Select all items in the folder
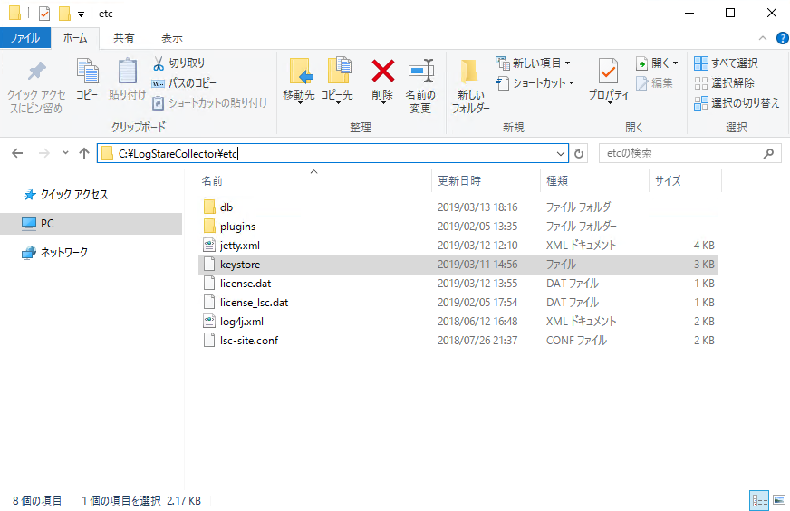 pos(726,63)
